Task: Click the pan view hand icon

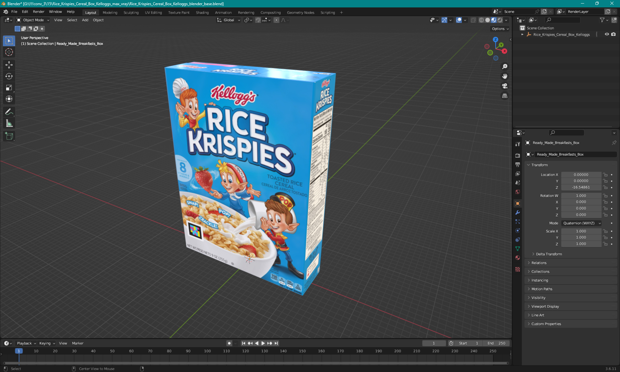Action: 504,76
